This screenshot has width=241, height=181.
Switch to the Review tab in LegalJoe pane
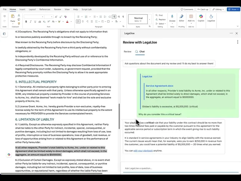[x=128, y=52]
